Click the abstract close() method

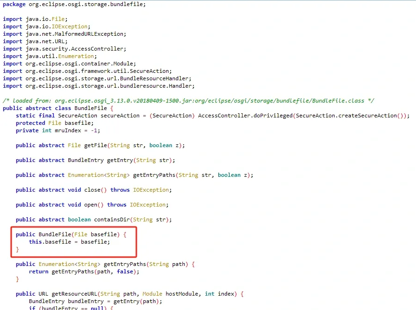(94, 190)
